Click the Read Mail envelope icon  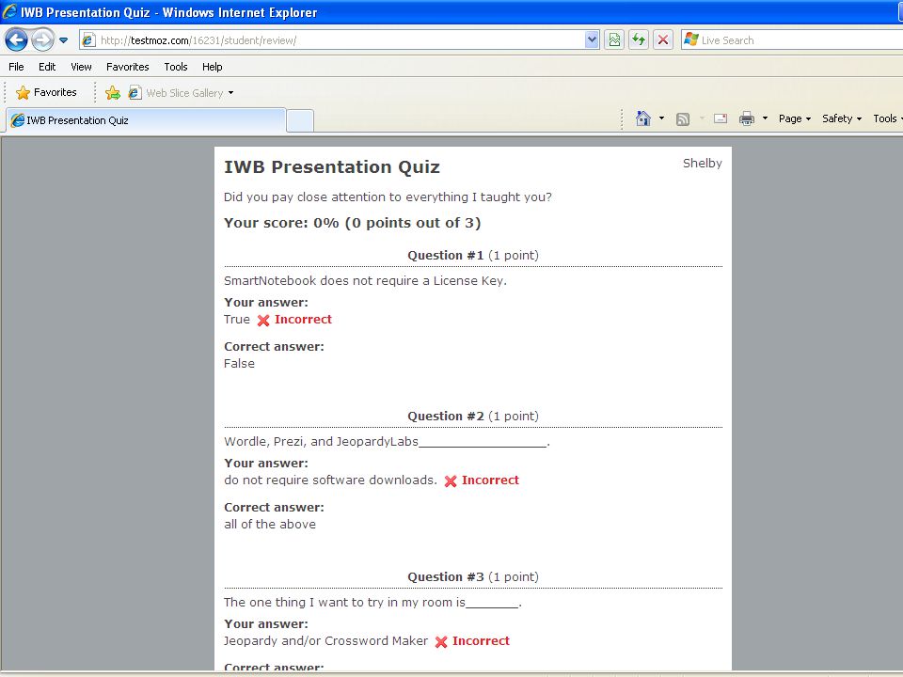point(721,118)
